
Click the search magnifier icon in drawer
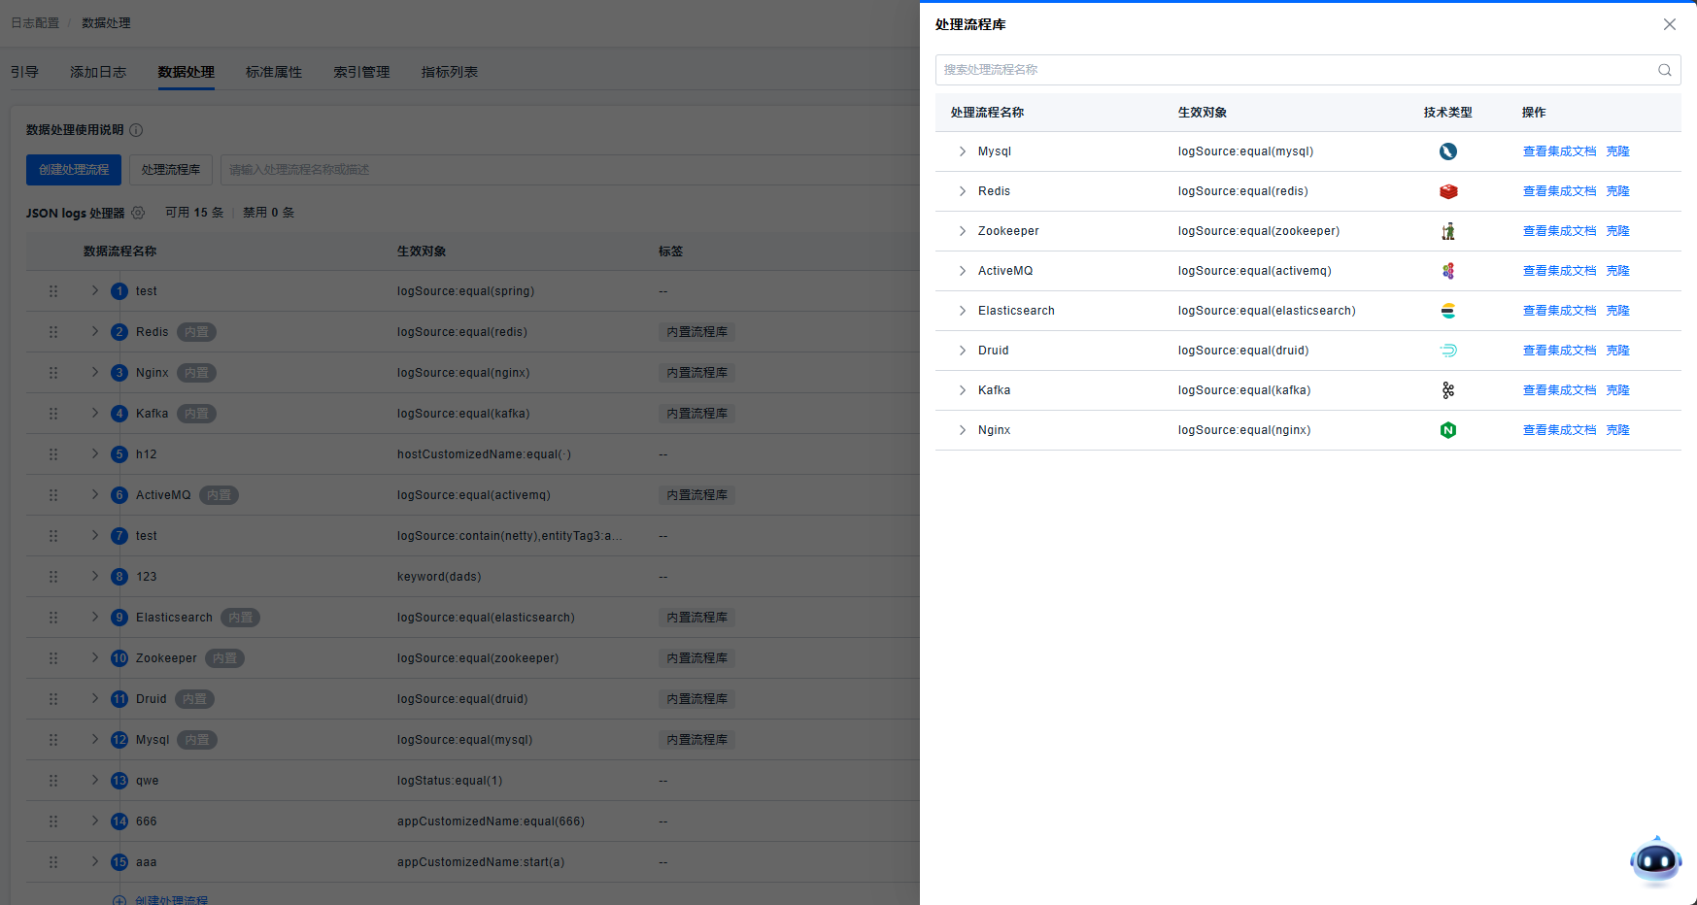click(1664, 70)
